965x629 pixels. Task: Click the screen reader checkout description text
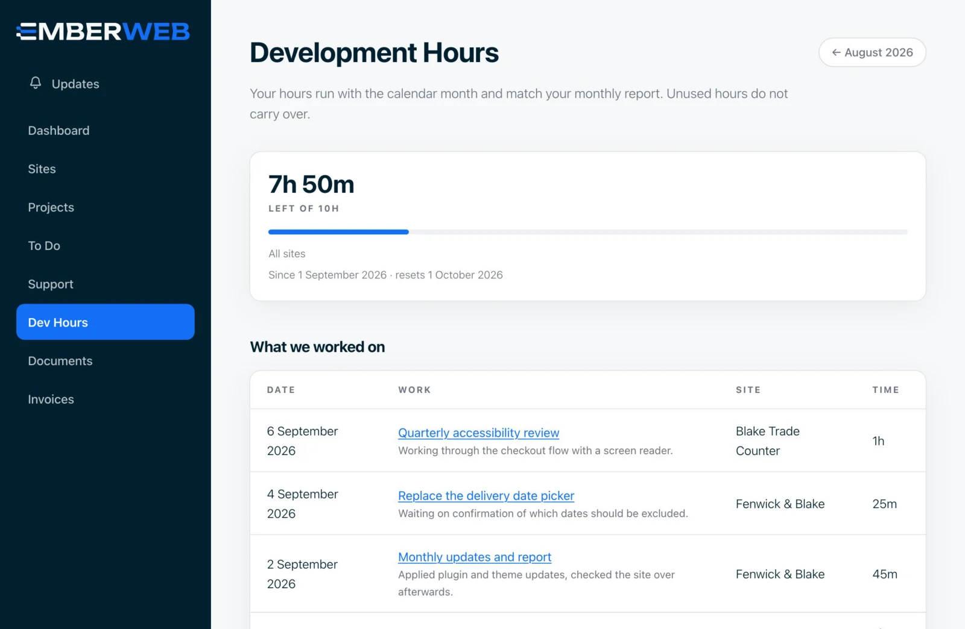(x=536, y=451)
